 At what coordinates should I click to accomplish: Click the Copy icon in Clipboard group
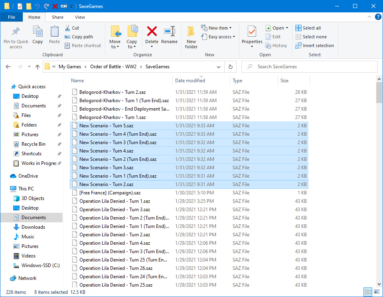click(38, 32)
